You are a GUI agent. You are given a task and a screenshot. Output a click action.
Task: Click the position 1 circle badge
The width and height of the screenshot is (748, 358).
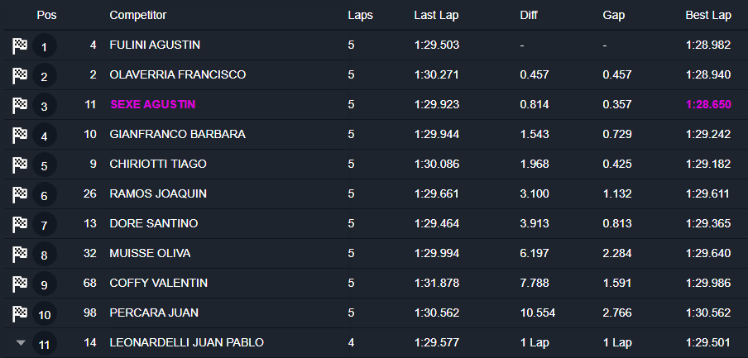tap(44, 46)
